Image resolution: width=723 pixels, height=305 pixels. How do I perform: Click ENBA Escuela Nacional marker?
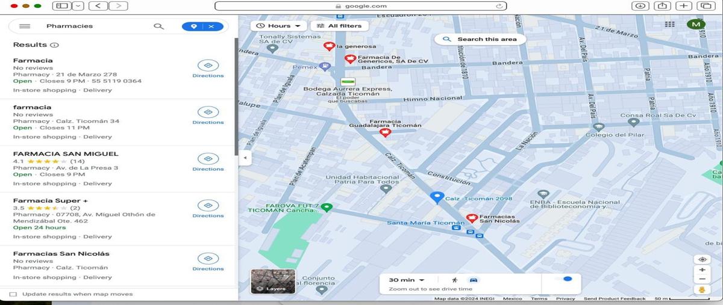pyautogui.click(x=543, y=194)
